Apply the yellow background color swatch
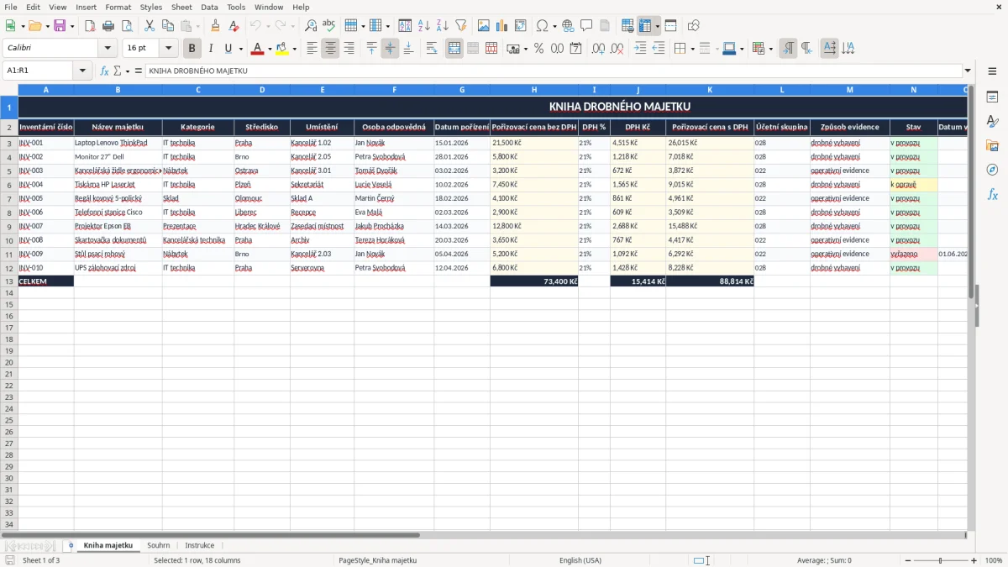1008x567 pixels. tap(282, 49)
